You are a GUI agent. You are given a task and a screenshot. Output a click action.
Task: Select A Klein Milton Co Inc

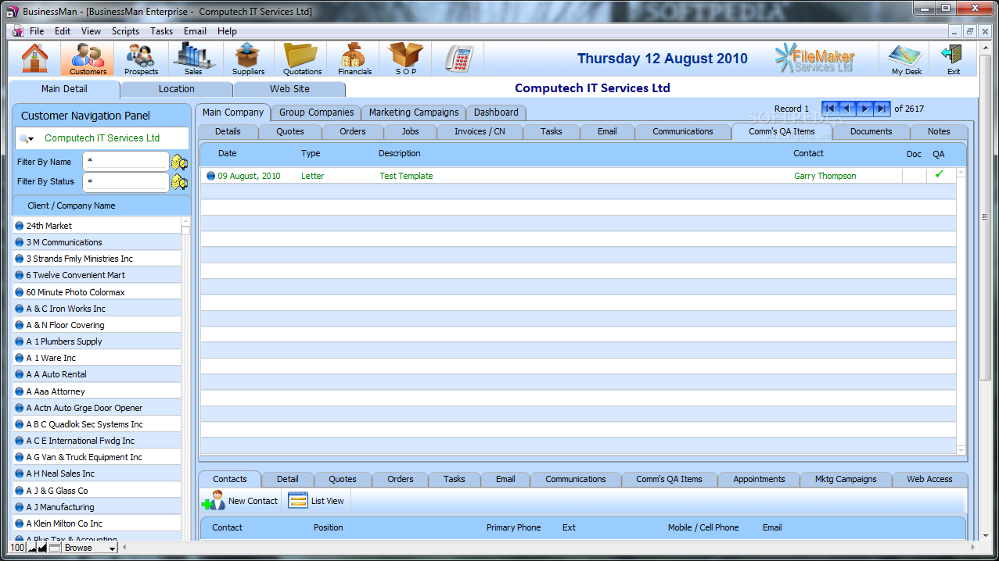tap(97, 523)
